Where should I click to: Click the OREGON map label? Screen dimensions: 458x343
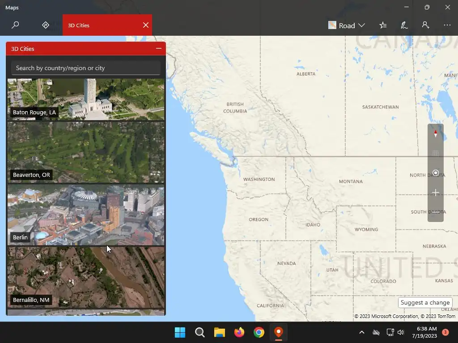point(259,220)
